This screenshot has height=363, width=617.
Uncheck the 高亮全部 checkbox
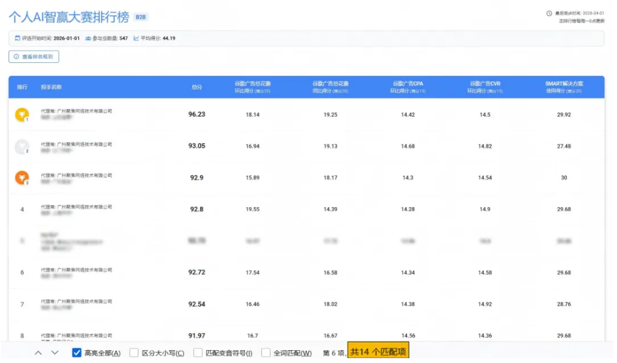(x=77, y=353)
